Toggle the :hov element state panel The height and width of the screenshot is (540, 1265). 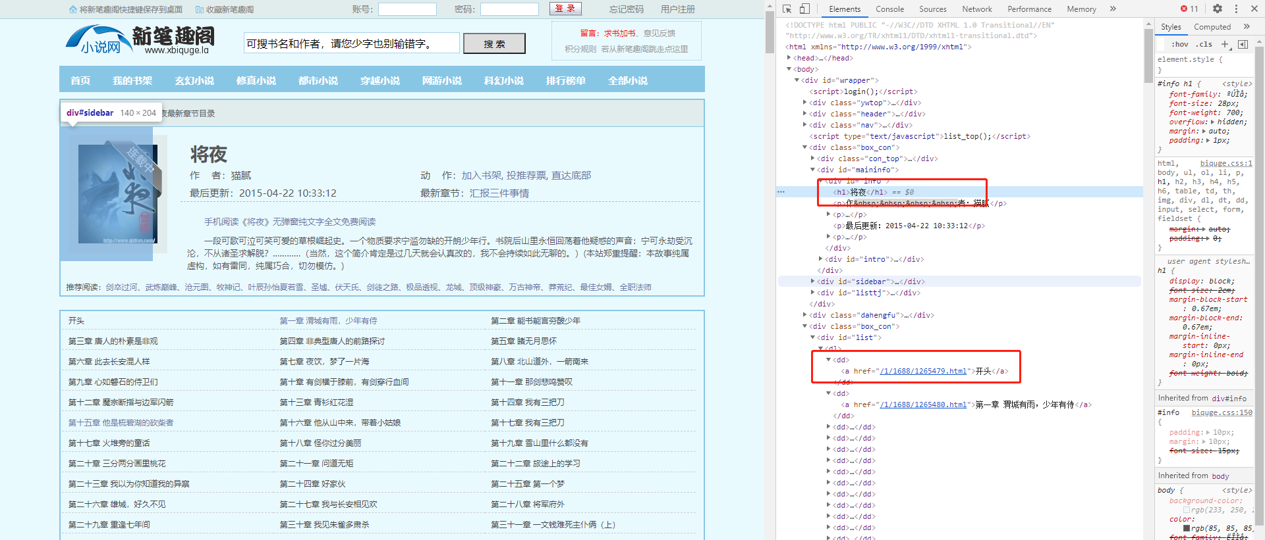tap(1179, 44)
